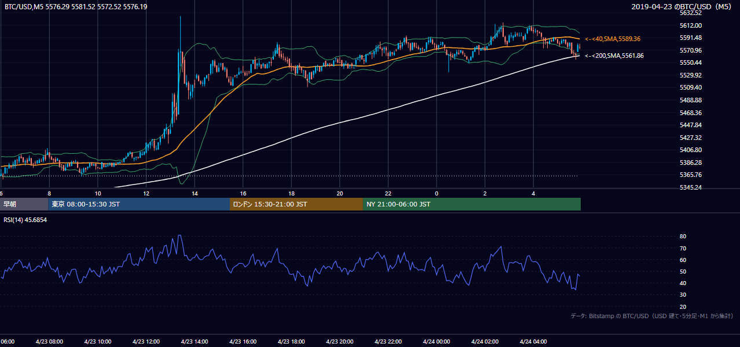740x347 pixels.
Task: Click price axis value 5529.92
Action: [x=691, y=75]
